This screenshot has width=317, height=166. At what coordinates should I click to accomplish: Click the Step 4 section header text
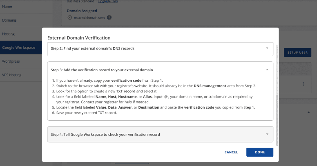pyautogui.click(x=105, y=134)
